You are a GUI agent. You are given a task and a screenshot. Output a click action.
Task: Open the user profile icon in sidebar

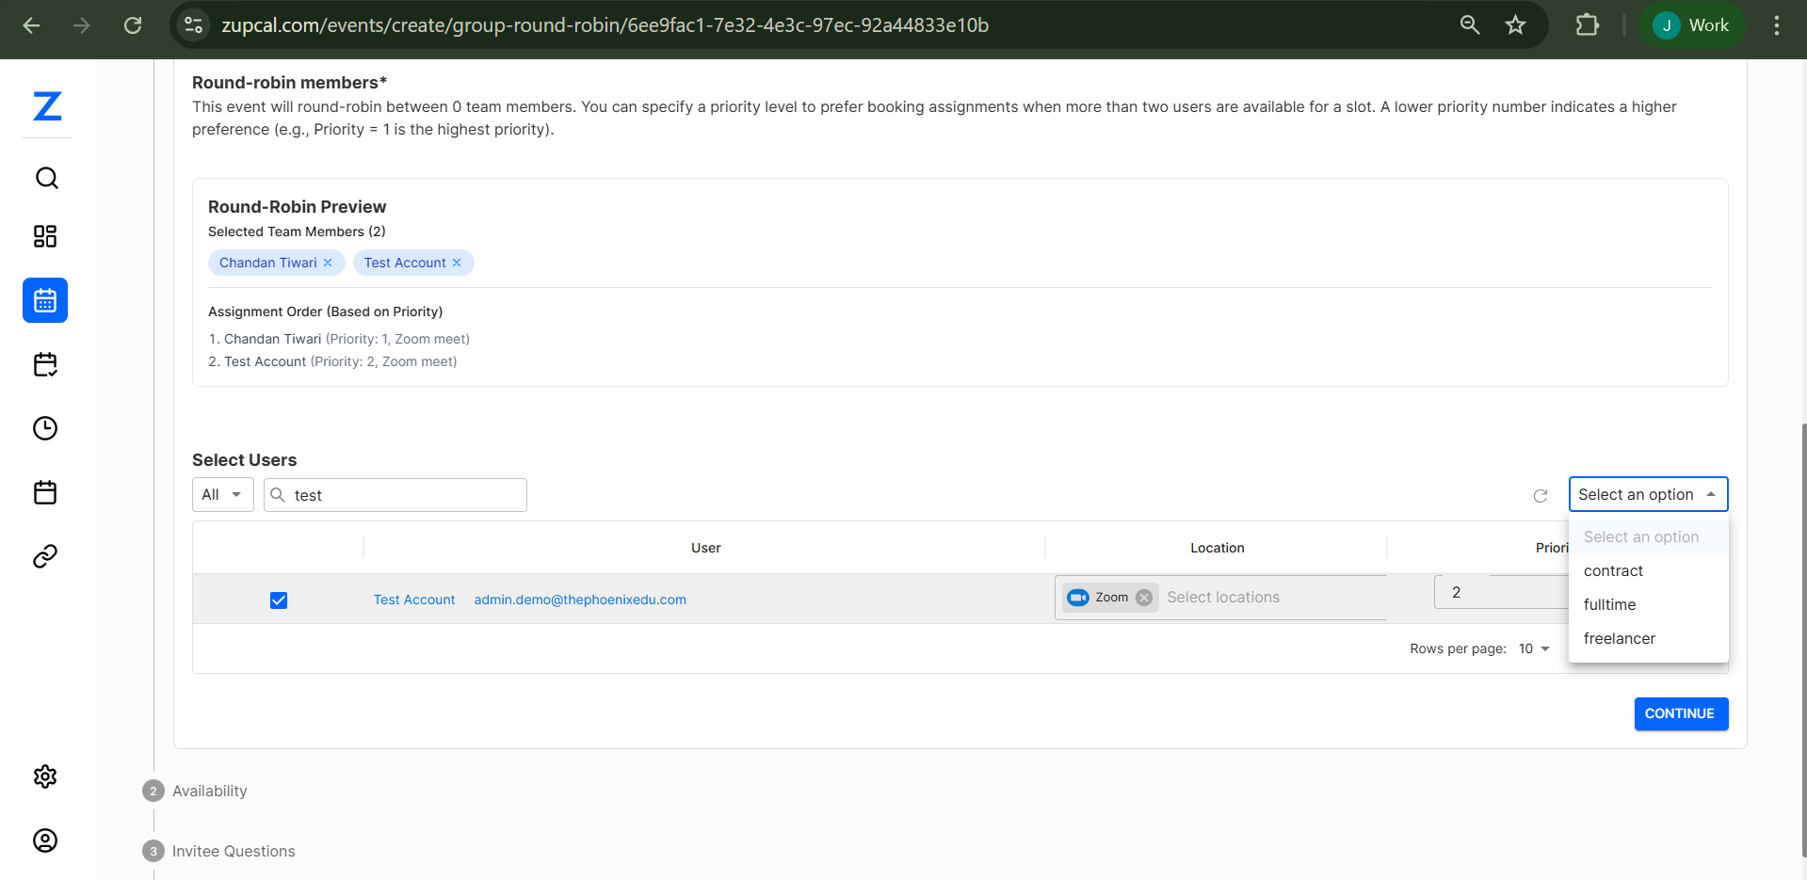(45, 840)
